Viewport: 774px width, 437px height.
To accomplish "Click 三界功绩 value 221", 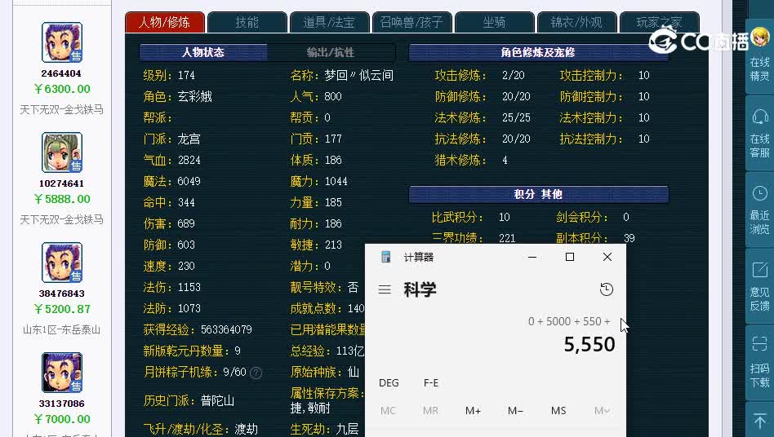I will coord(507,238).
